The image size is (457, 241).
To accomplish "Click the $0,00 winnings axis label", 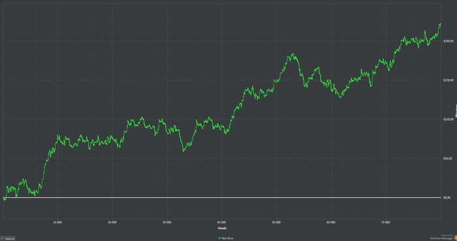I will [447, 198].
